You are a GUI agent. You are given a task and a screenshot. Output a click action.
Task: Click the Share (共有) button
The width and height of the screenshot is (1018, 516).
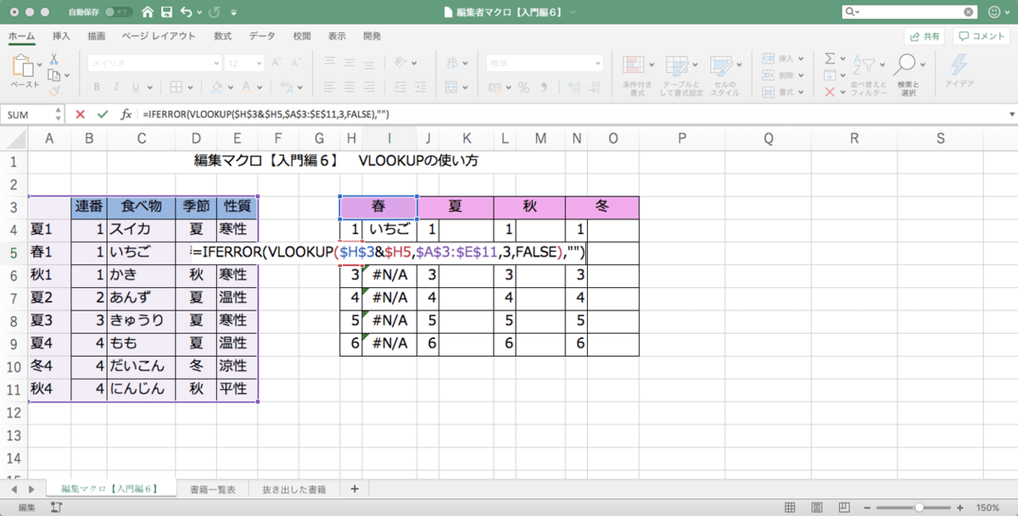(925, 36)
